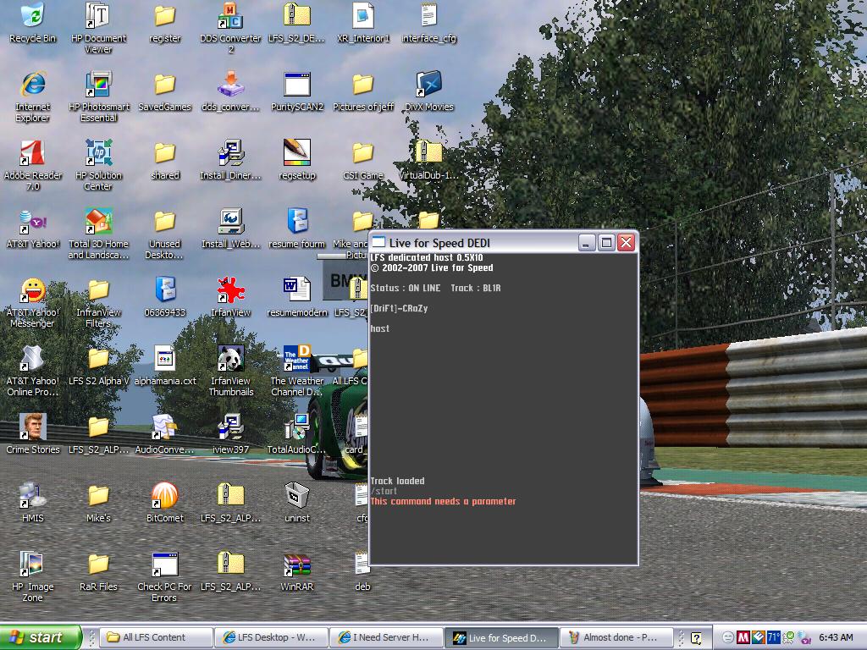Open HP Photosmart Essential shortcut

tap(98, 84)
